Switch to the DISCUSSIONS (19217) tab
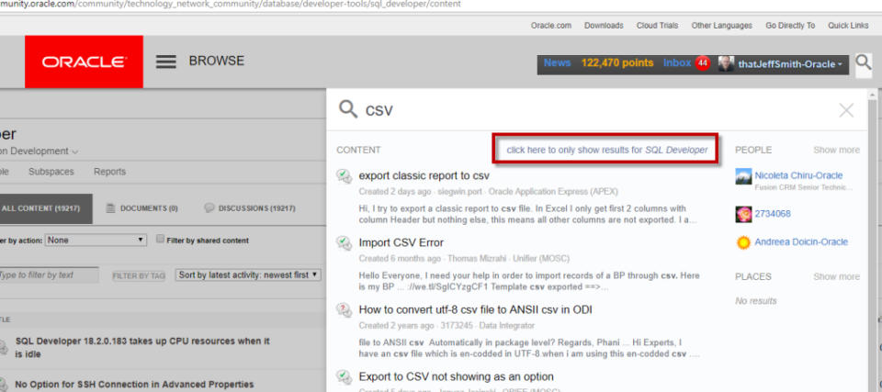Screen dimensions: 882x392 point(250,208)
